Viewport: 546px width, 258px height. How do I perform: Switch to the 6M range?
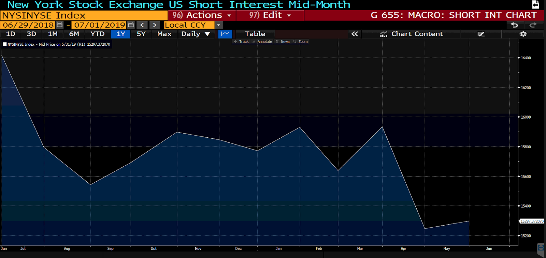(74, 34)
